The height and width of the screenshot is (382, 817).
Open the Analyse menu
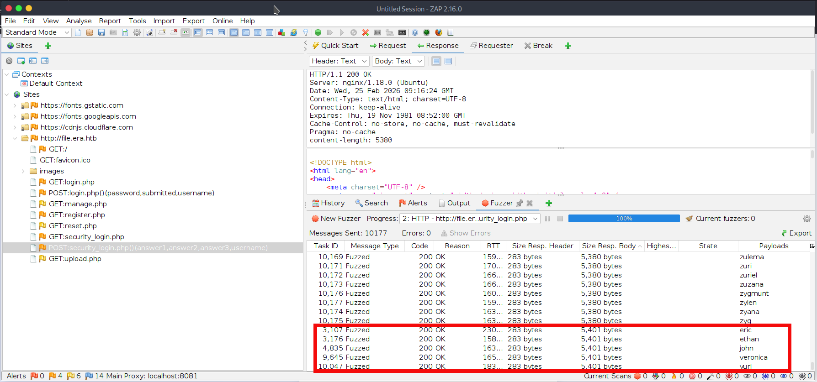79,21
